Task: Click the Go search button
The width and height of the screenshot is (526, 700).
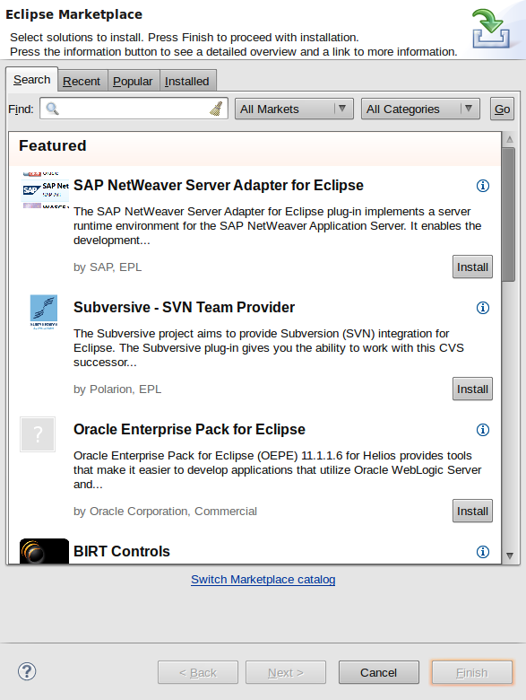Action: [502, 109]
